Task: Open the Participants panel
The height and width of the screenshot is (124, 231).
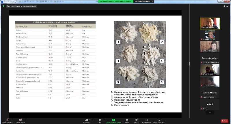Action: (x=86, y=120)
